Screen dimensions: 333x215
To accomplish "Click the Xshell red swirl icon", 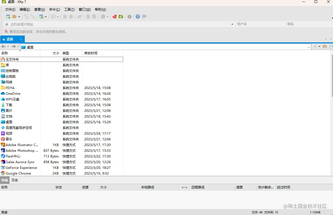I will 115,17.
